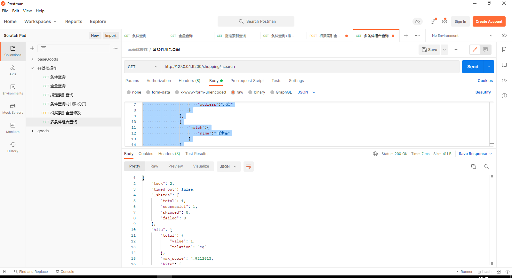The image size is (512, 278).
Task: Click the filter icon in collections search
Action: coord(44,48)
